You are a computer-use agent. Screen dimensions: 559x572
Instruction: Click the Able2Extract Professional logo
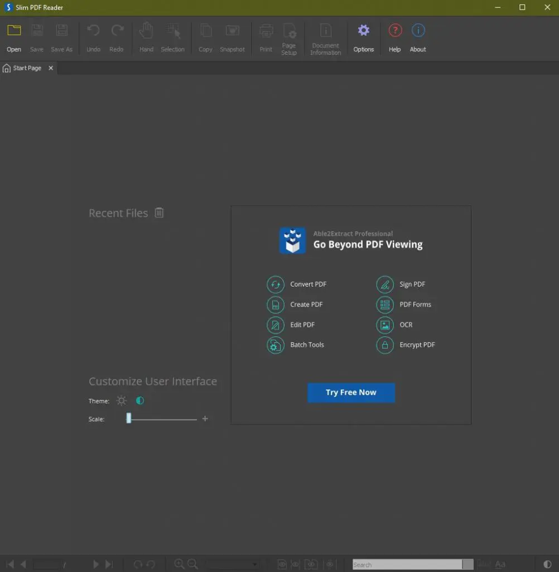(x=292, y=240)
